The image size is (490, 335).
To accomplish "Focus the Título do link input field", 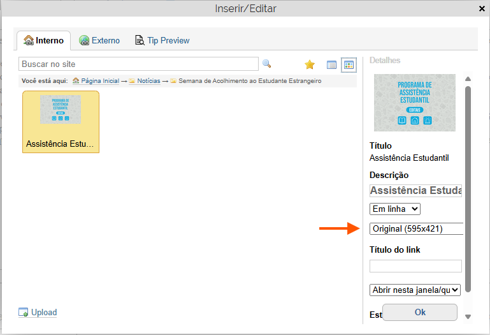I will pyautogui.click(x=415, y=266).
